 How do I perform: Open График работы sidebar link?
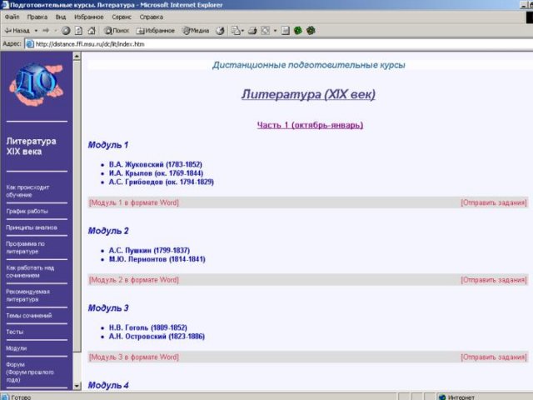point(27,211)
